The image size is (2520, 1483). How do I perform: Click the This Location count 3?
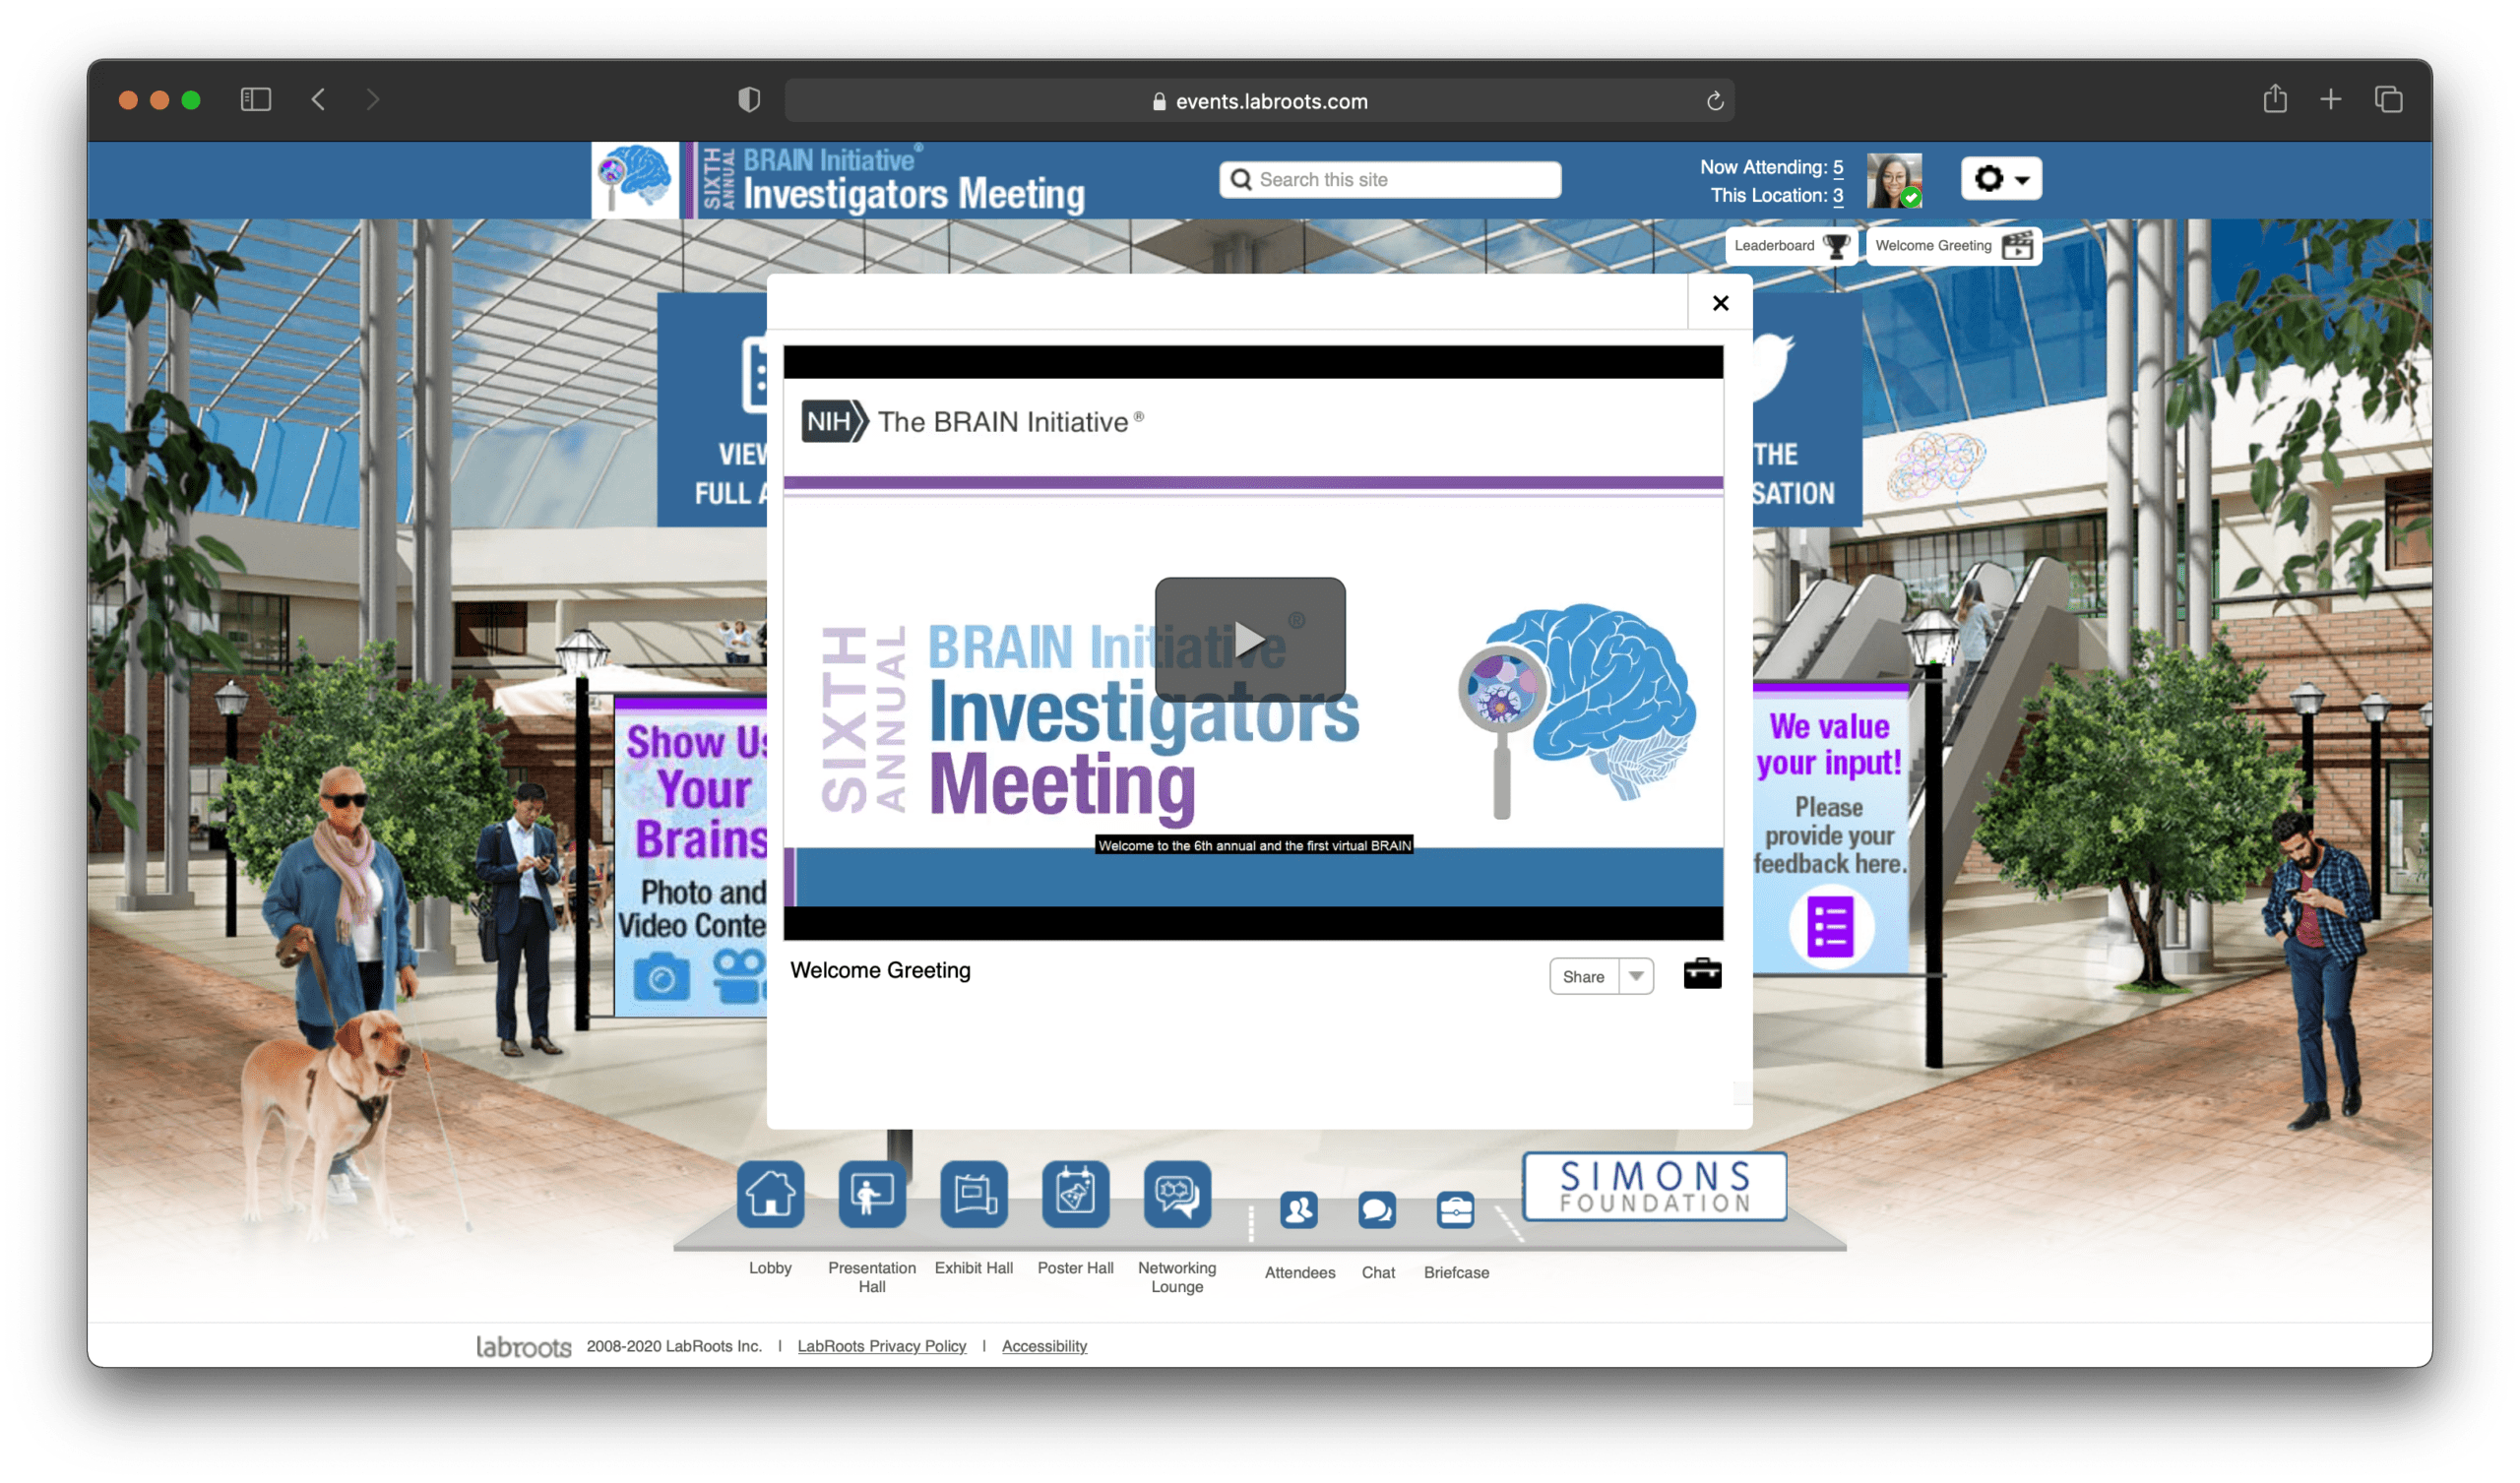click(x=1838, y=195)
